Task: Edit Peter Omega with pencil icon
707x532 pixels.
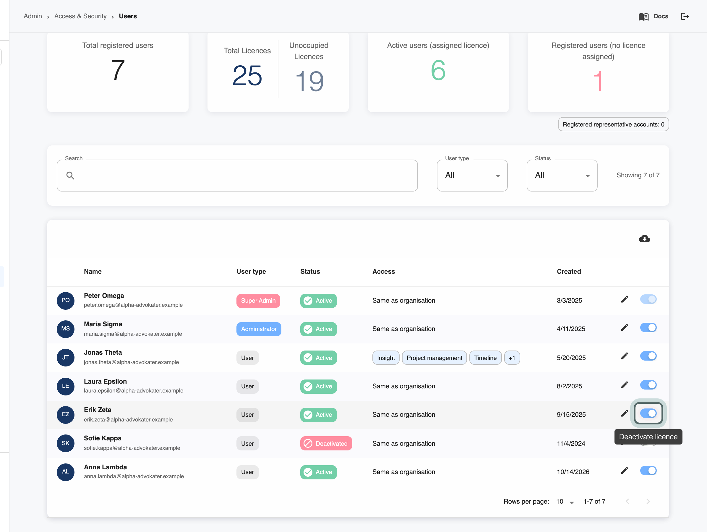Action: click(x=625, y=299)
